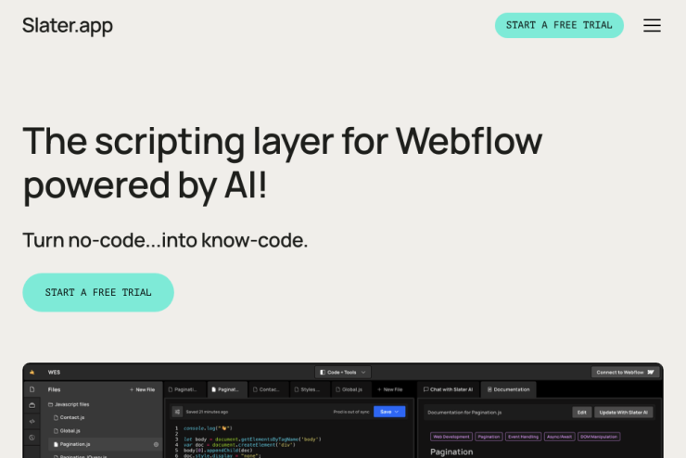
Task: Click the DOM Manipulation tag
Action: tap(599, 437)
